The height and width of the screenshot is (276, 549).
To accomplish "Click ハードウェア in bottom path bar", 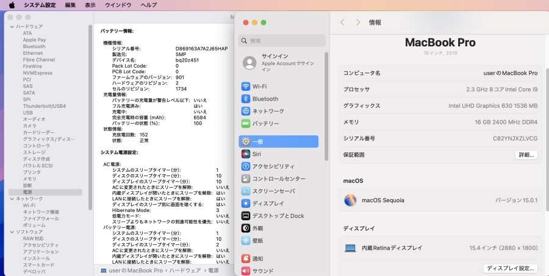I will (x=186, y=271).
